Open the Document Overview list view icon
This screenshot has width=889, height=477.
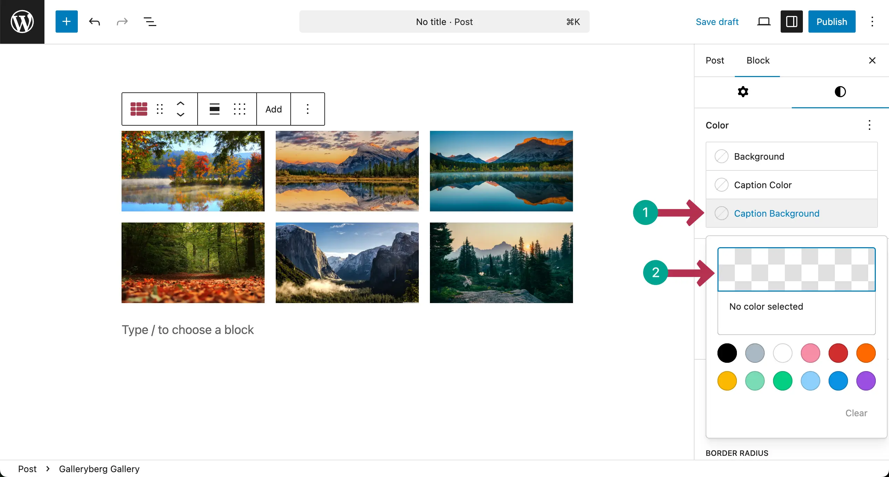pos(149,22)
